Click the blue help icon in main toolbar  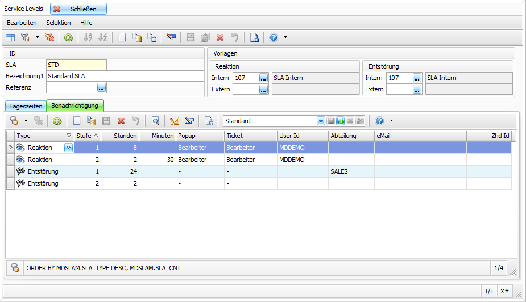tap(274, 37)
